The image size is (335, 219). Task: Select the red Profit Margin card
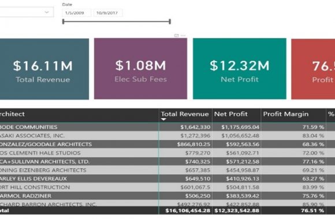313,69
